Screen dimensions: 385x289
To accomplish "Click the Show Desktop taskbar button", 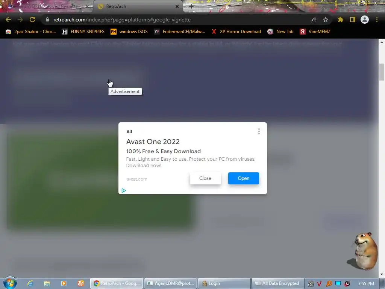I will pos(382,283).
